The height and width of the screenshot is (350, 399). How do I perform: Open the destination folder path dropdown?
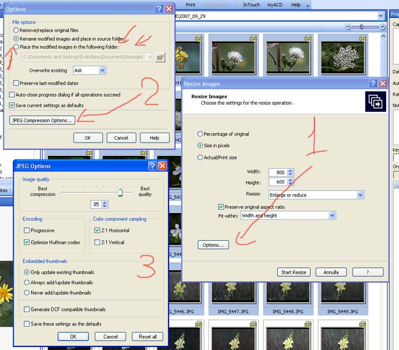click(150, 57)
